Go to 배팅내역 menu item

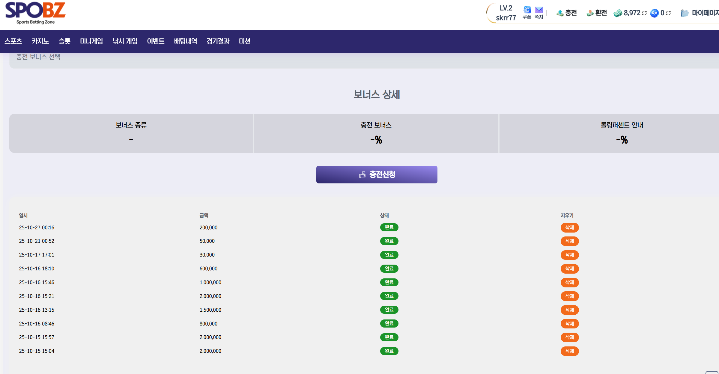tap(185, 41)
